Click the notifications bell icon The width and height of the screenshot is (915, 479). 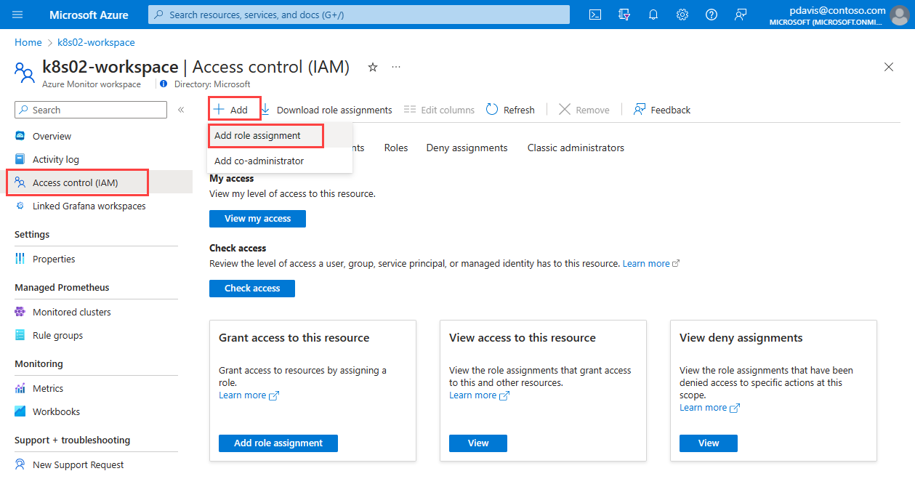653,15
